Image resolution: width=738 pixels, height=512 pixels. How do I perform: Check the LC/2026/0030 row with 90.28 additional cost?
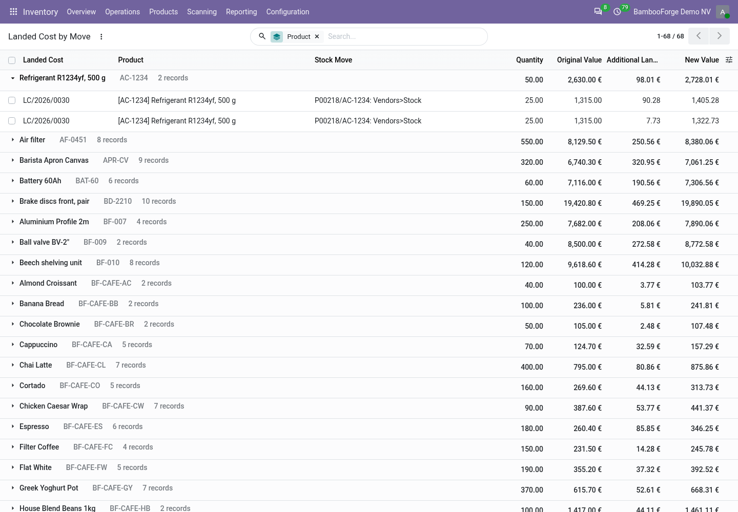[12, 100]
